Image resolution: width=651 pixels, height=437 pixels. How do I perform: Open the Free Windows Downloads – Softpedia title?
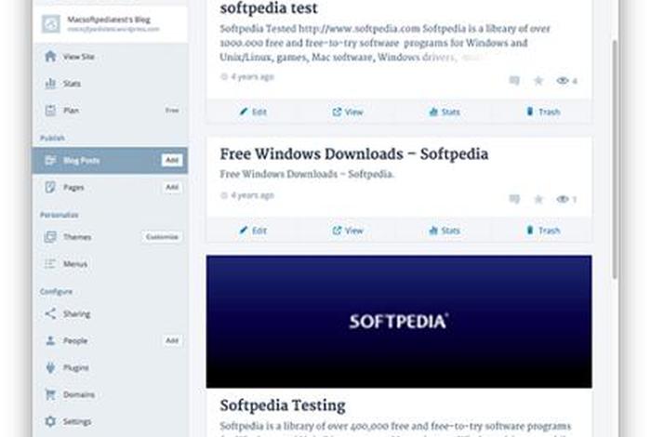pyautogui.click(x=353, y=154)
